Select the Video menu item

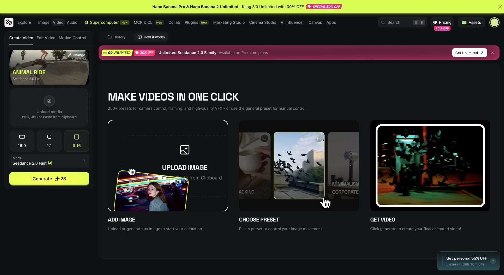pos(58,22)
